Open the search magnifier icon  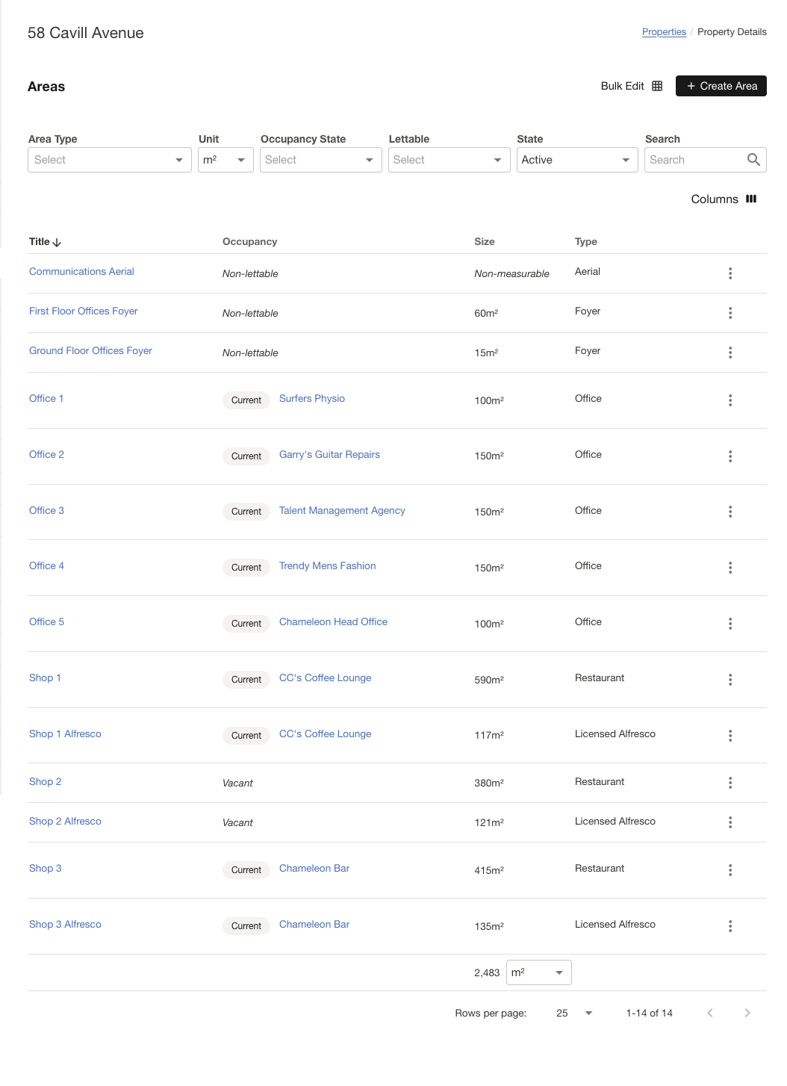tap(753, 159)
